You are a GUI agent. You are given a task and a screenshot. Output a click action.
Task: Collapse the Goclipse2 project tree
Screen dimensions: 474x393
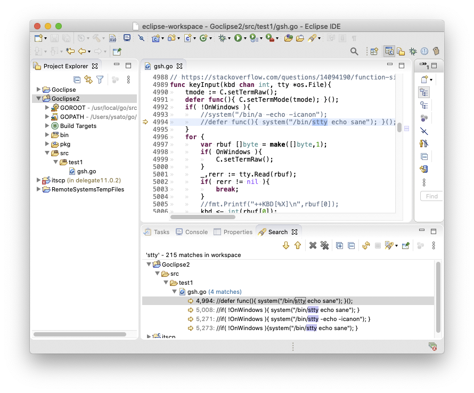point(39,99)
